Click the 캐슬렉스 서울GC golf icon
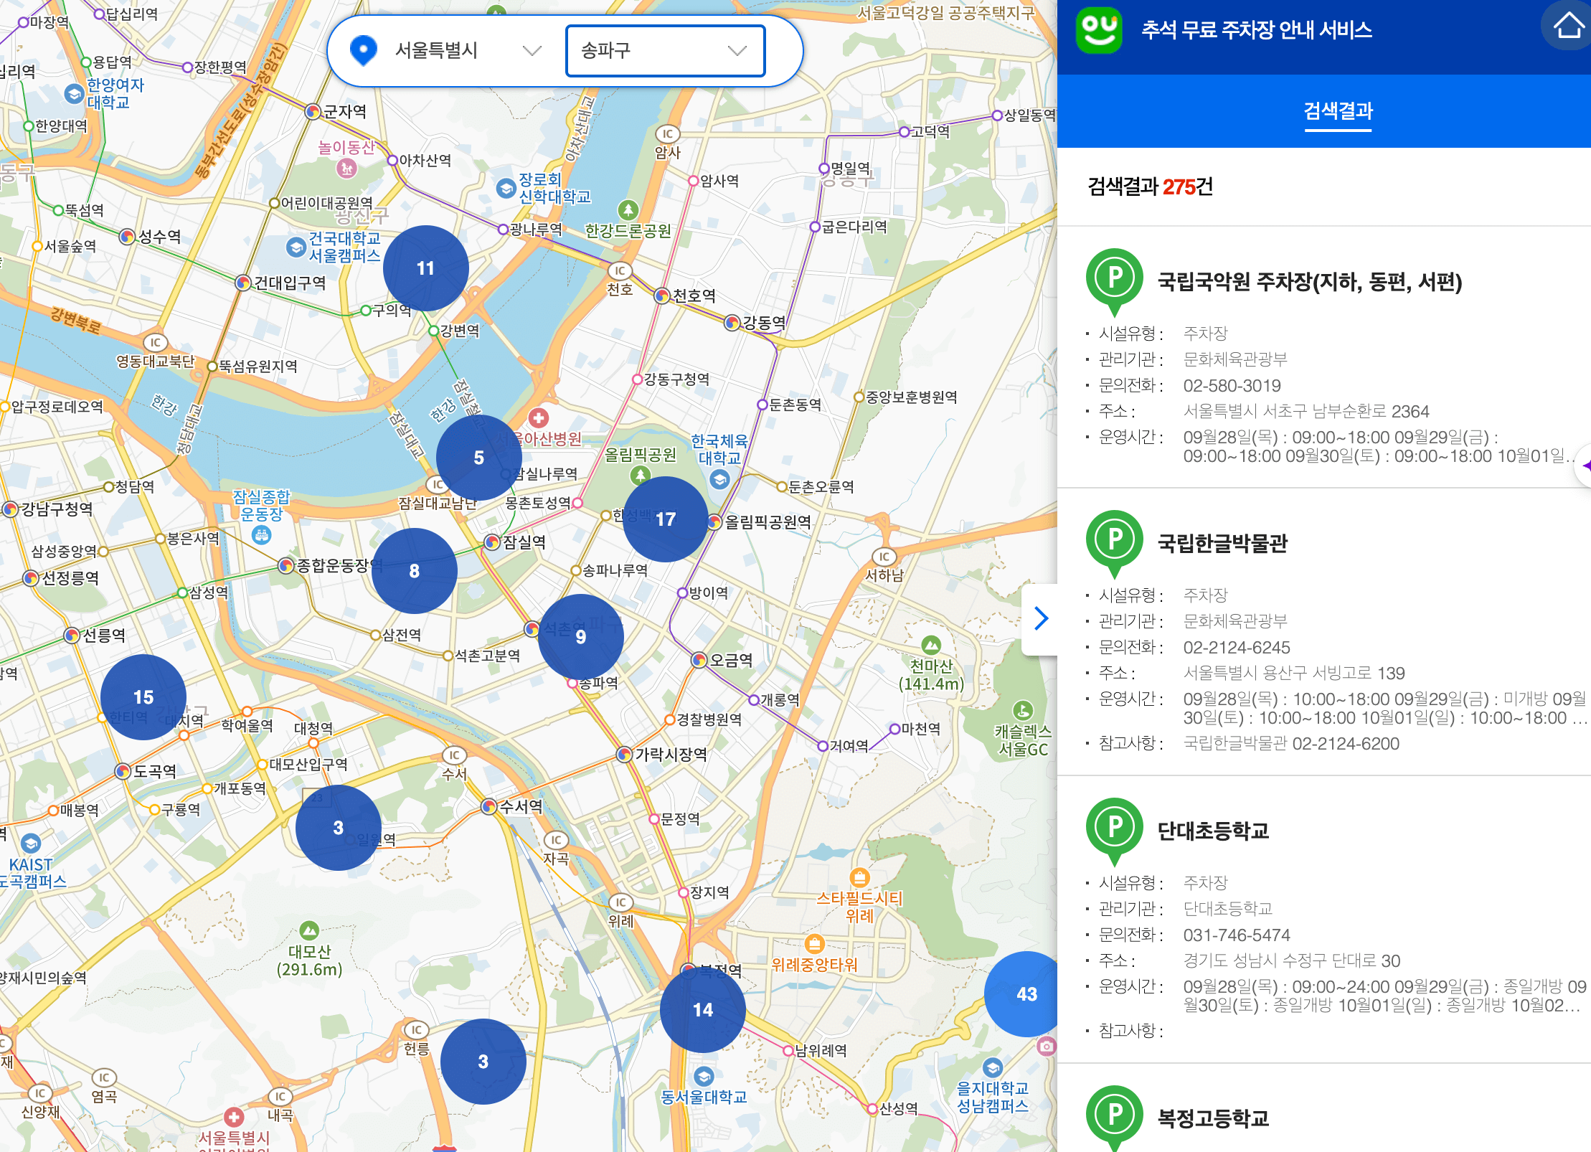1591x1152 pixels. [x=1023, y=711]
